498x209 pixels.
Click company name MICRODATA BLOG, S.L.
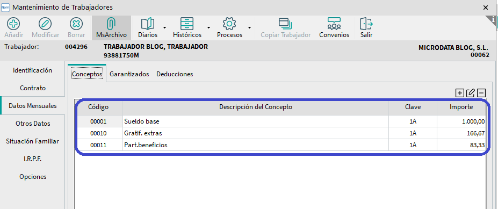click(453, 48)
